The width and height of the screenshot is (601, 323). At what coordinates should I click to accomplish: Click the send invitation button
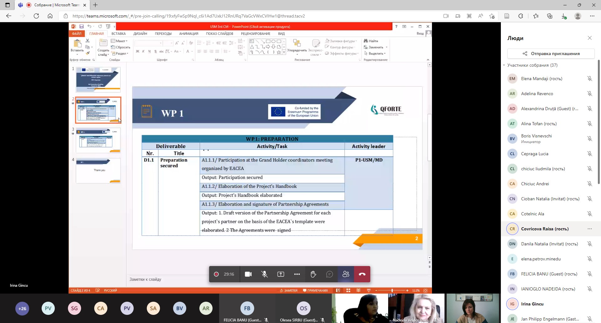pyautogui.click(x=551, y=54)
